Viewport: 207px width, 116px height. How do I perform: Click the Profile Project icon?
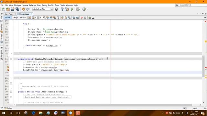pyautogui.click(x=84, y=9)
